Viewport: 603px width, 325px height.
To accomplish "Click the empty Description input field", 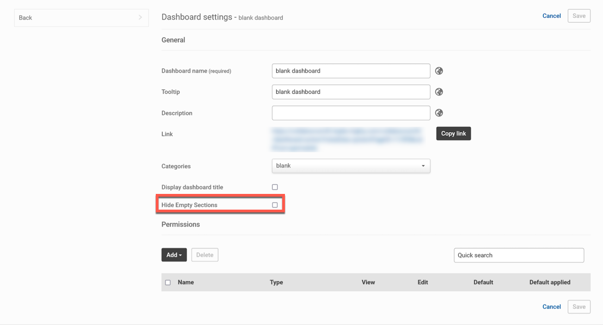I will [x=351, y=113].
